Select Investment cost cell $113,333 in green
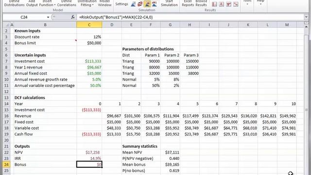This screenshot has height=175, width=311. 89,61
